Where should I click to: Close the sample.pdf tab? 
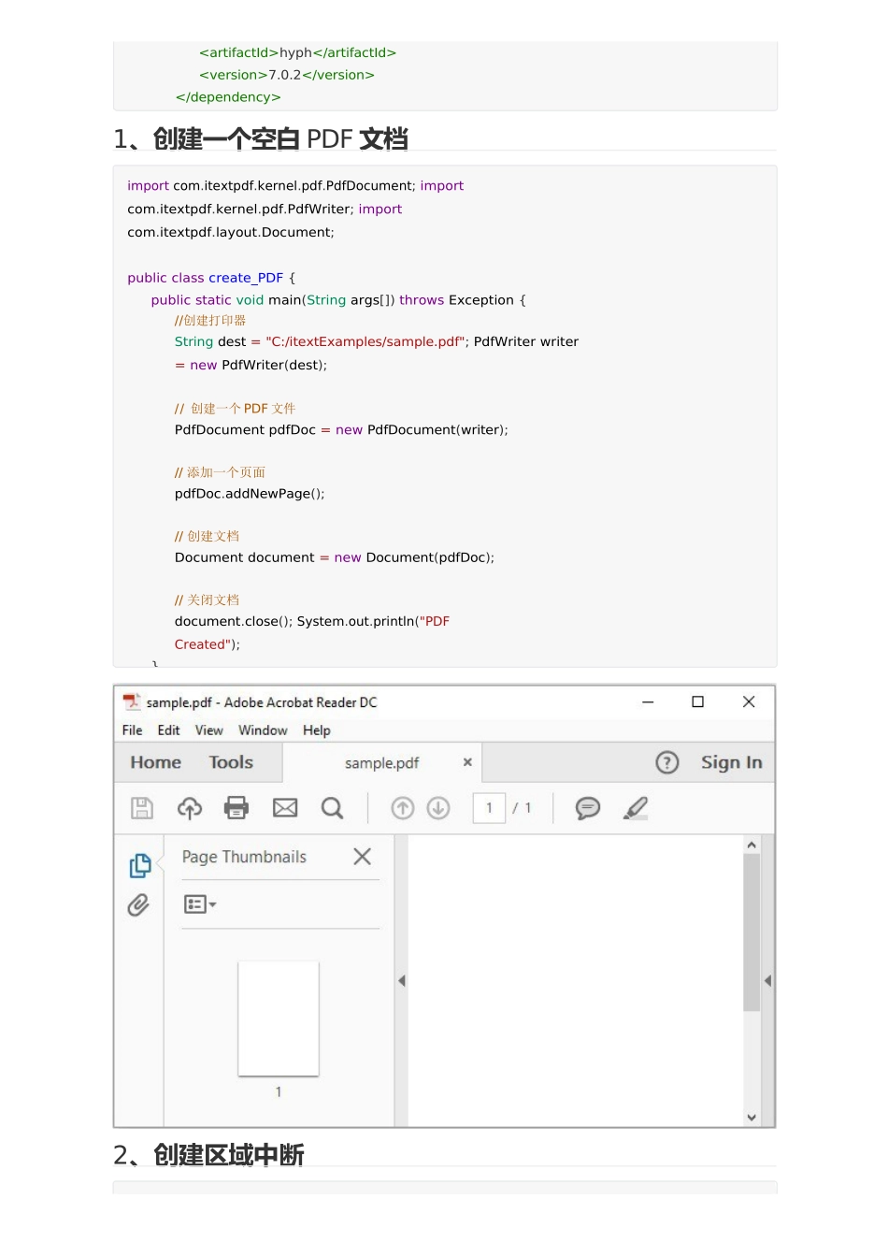(467, 762)
